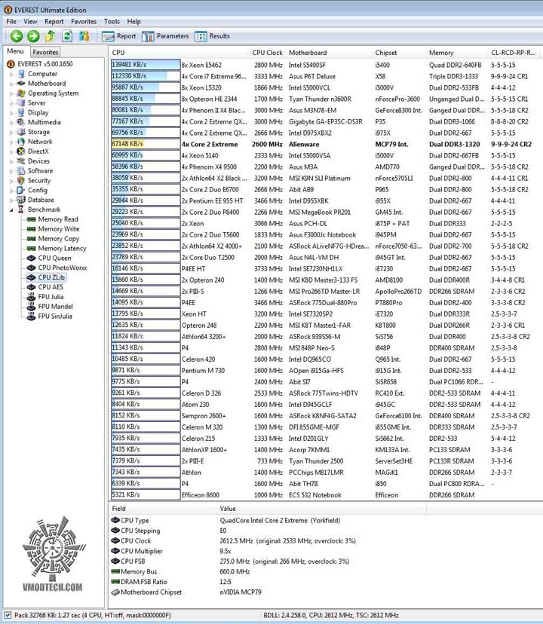Expand the Storage tree node

11,132
